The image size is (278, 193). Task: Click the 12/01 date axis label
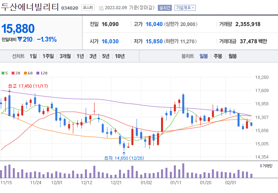[x=57, y=183]
